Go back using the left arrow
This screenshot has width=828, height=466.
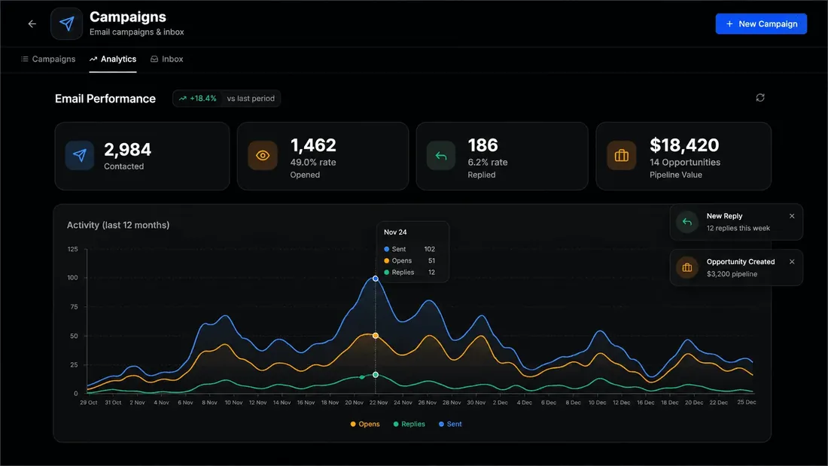tap(32, 24)
